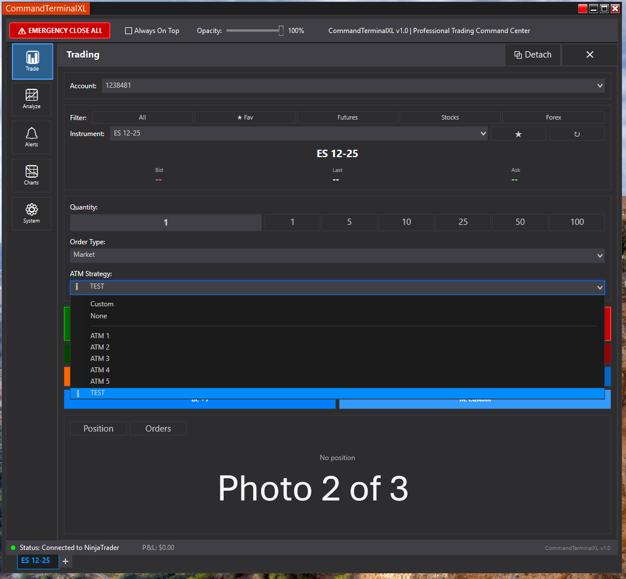Open the Analyze sidebar icon
Image resolution: width=626 pixels, height=579 pixels.
pos(32,99)
